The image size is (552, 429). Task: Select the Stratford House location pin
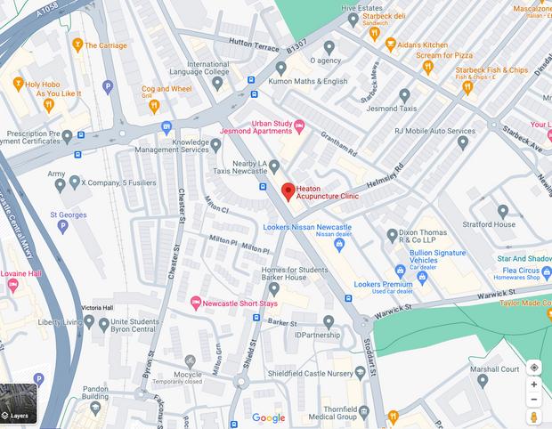pyautogui.click(x=503, y=212)
